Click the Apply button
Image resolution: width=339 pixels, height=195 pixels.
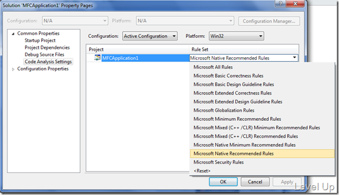tap(287, 182)
